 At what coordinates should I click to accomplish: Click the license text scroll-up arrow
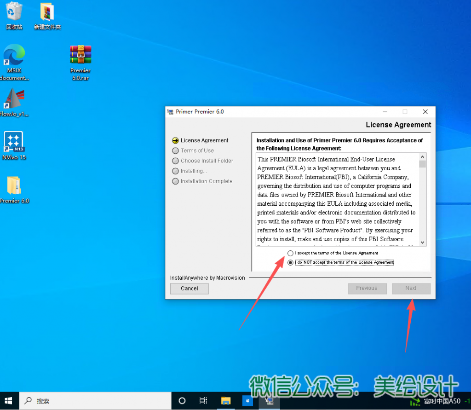423,156
